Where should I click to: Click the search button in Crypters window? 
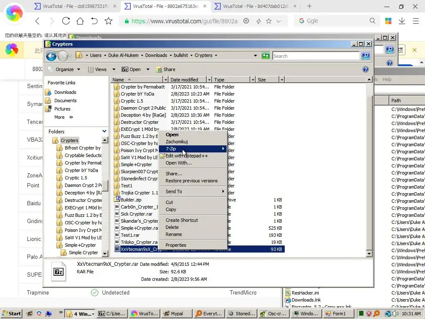[366, 56]
